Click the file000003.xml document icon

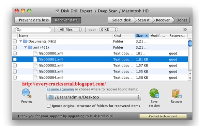tap(35, 72)
